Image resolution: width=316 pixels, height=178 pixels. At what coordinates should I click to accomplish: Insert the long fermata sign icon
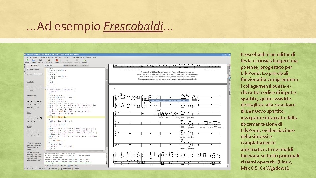tap(35, 118)
